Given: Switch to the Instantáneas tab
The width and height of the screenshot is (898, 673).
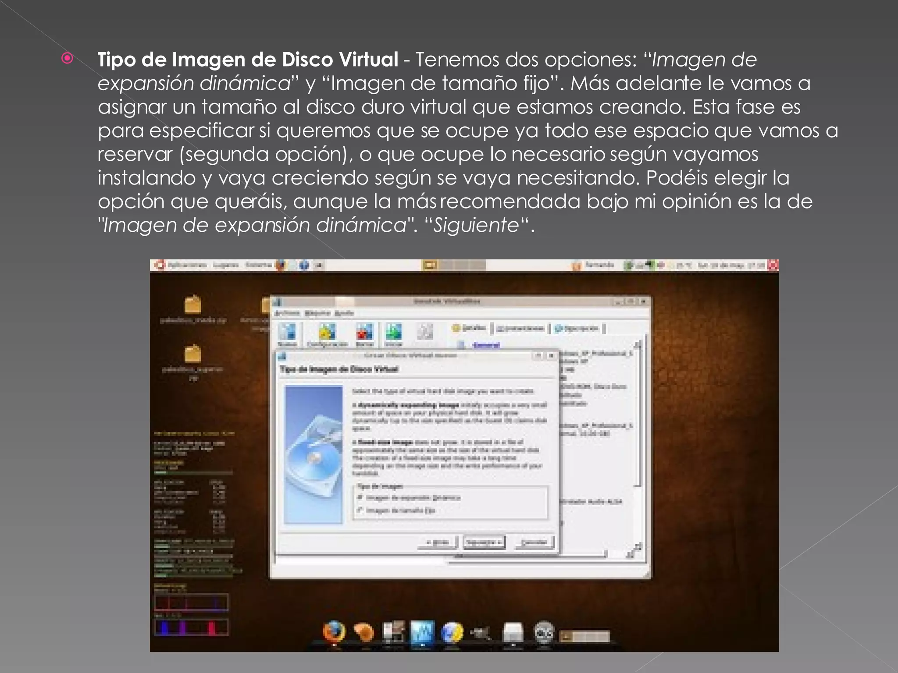Looking at the screenshot, I should [520, 328].
